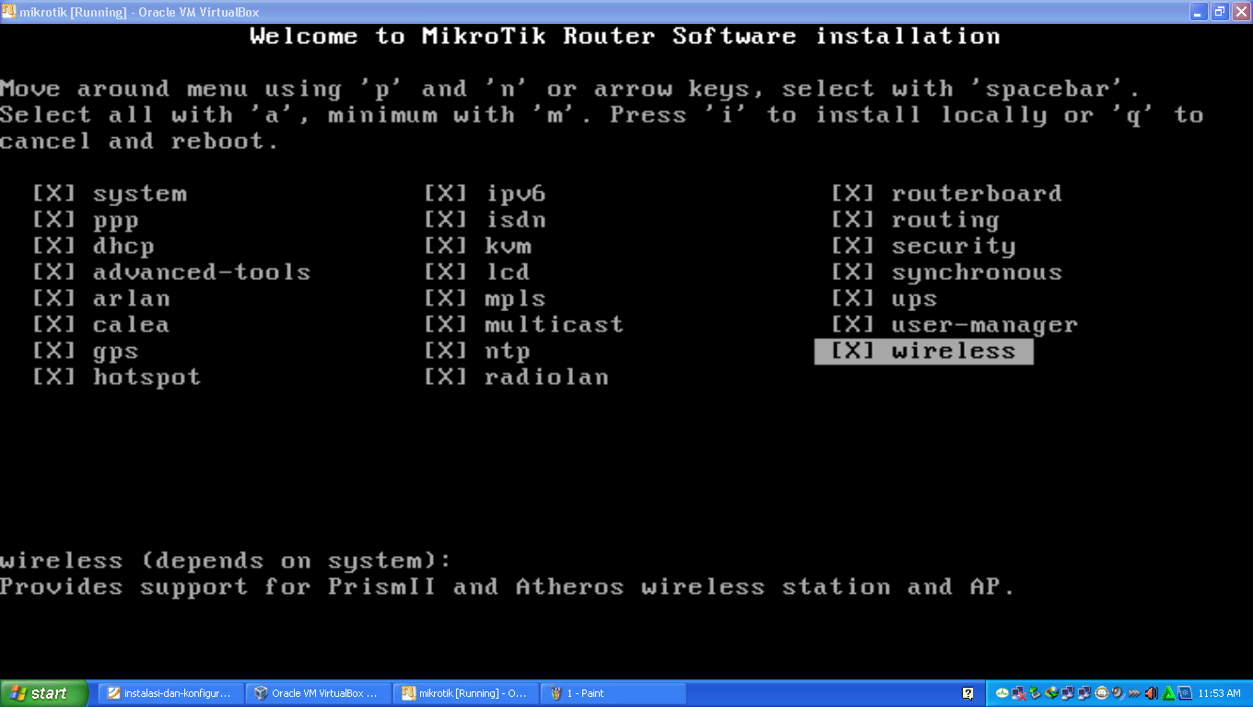The image size is (1253, 707).
Task: Select the mpls package entry
Action: [x=486, y=298]
